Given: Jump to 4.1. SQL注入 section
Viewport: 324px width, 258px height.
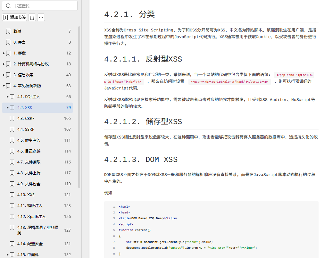Looking at the screenshot, I should point(29,97).
